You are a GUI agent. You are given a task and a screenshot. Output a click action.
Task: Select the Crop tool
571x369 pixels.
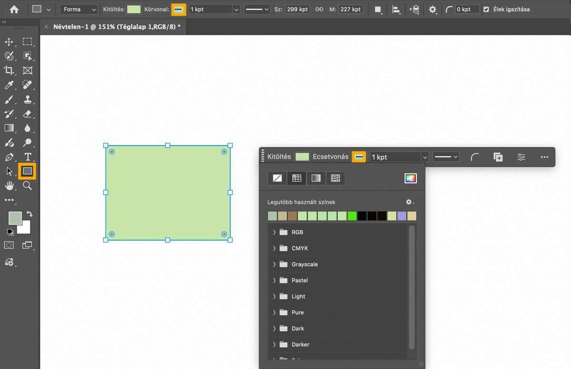[x=9, y=70]
